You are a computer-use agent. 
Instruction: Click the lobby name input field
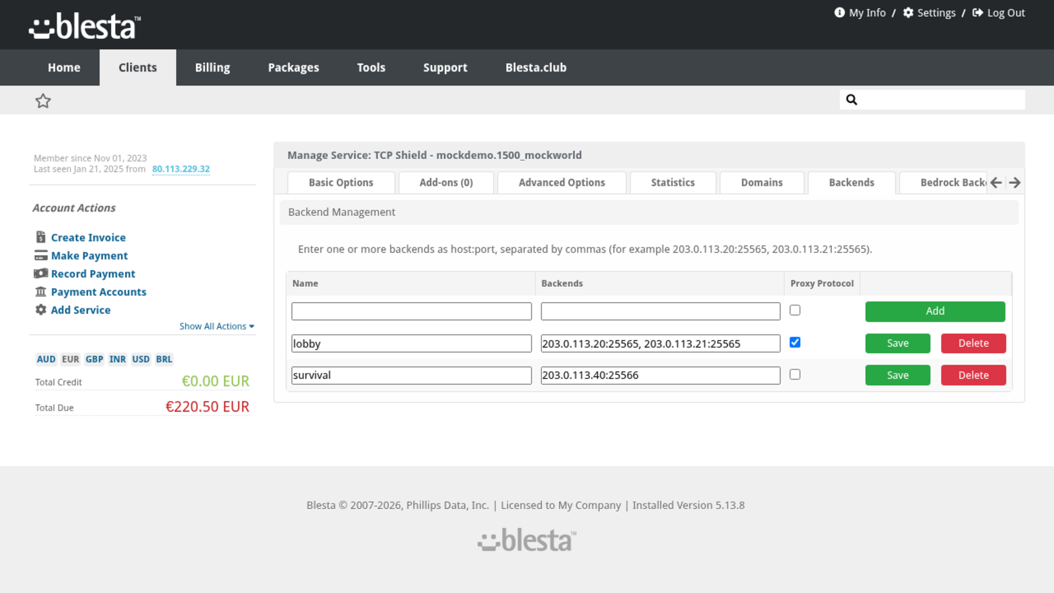pyautogui.click(x=411, y=344)
